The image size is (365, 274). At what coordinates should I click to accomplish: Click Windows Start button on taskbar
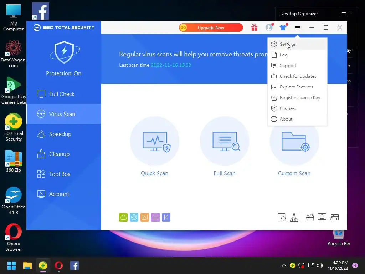(x=11, y=265)
